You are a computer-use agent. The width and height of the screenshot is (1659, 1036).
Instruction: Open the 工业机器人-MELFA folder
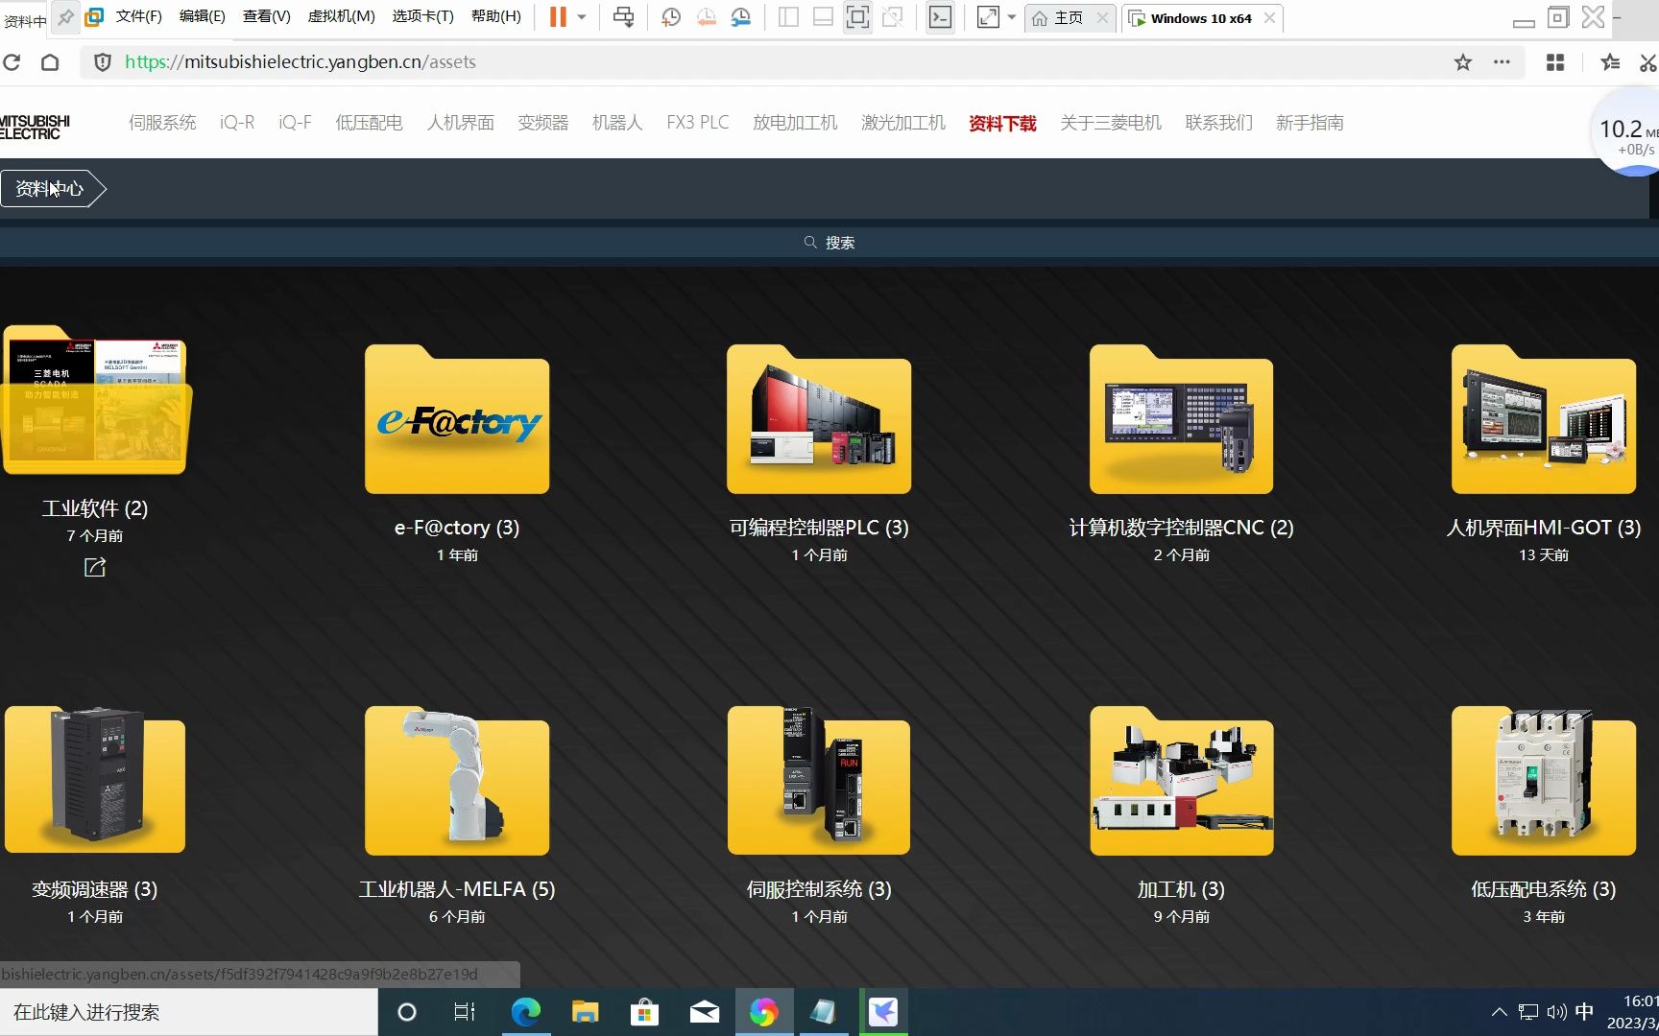[x=457, y=780]
